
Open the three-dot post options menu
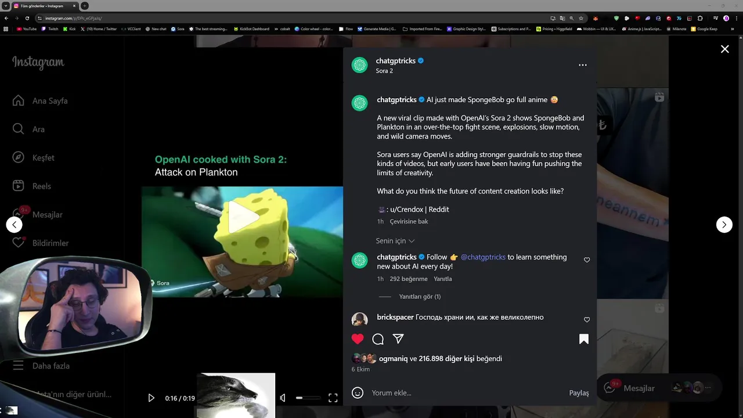click(583, 65)
